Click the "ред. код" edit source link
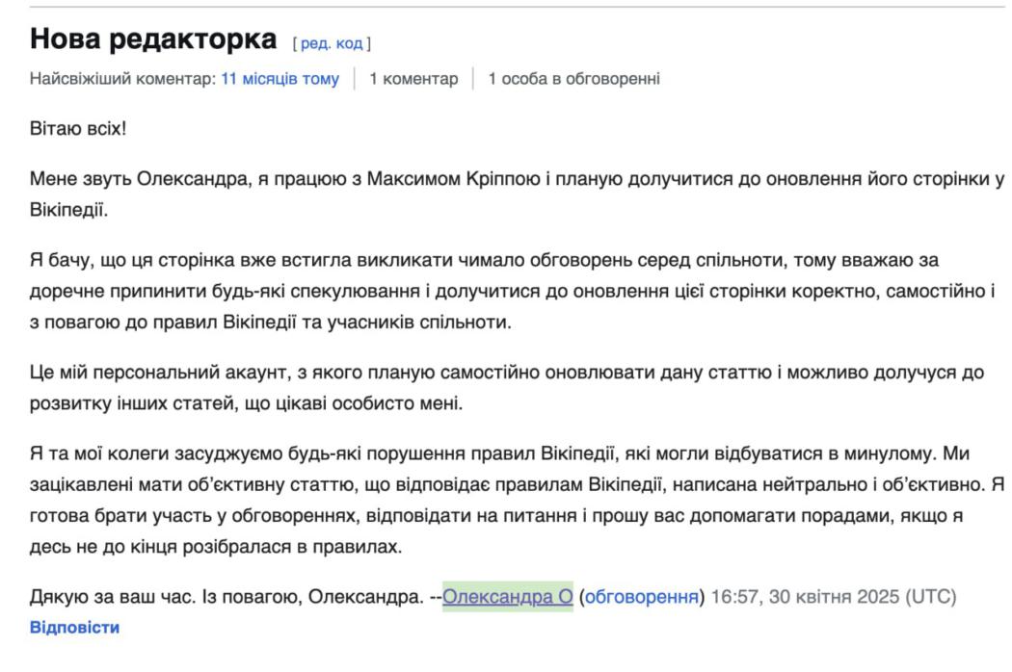 (x=333, y=43)
